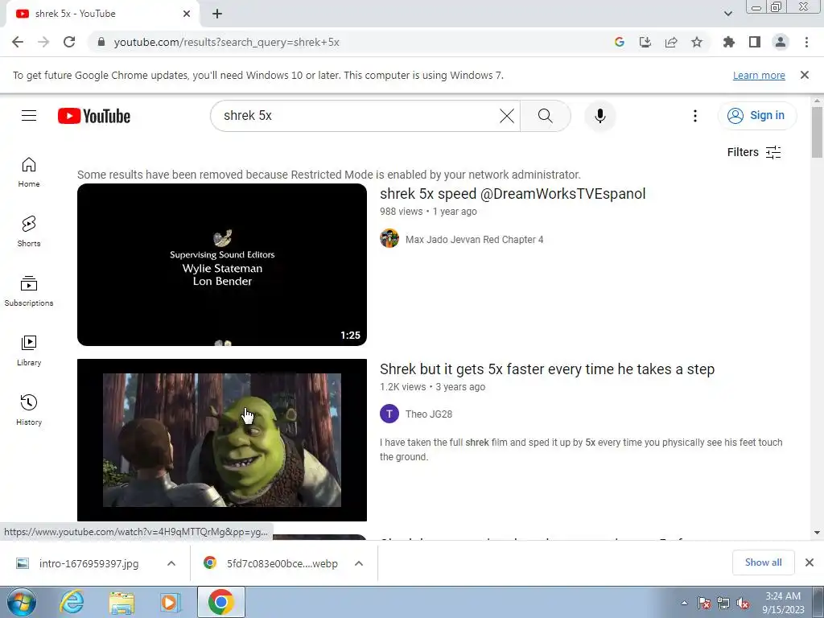824x618 pixels.
Task: Select the "shrek 5x - YouTube" tab
Action: pos(103,14)
